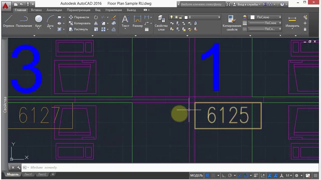
Task: Insert a table via Table icon
Action: tap(147, 29)
